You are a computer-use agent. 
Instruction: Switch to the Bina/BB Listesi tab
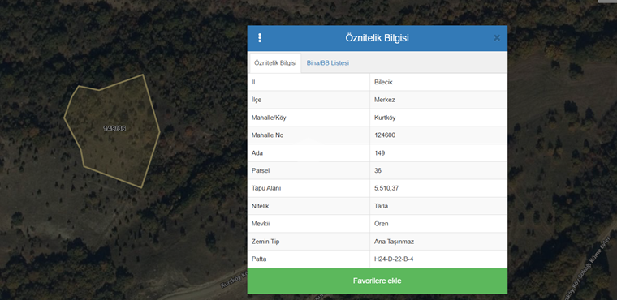tap(328, 63)
